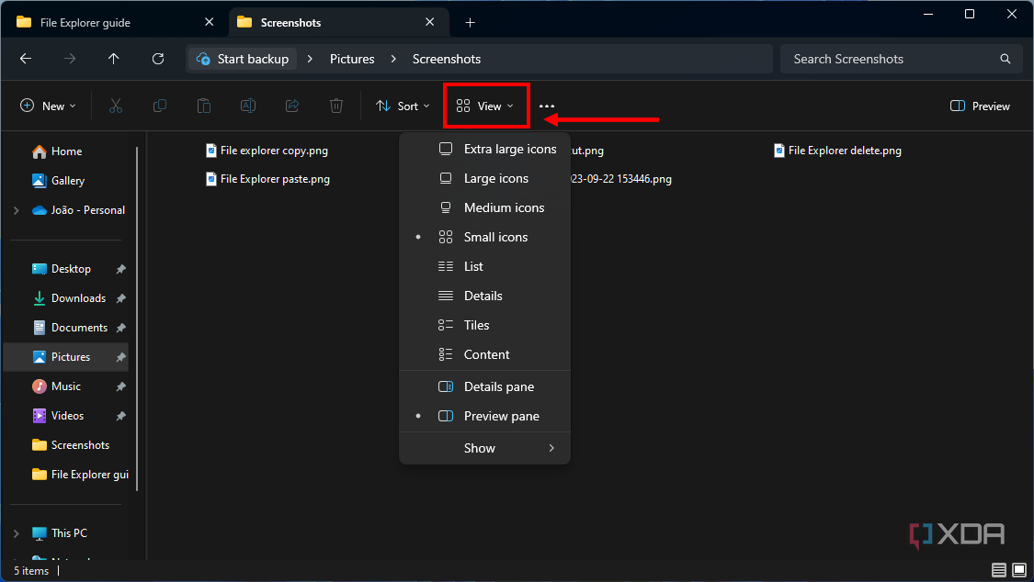Open the Sort dropdown
The height and width of the screenshot is (582, 1034).
pos(402,106)
